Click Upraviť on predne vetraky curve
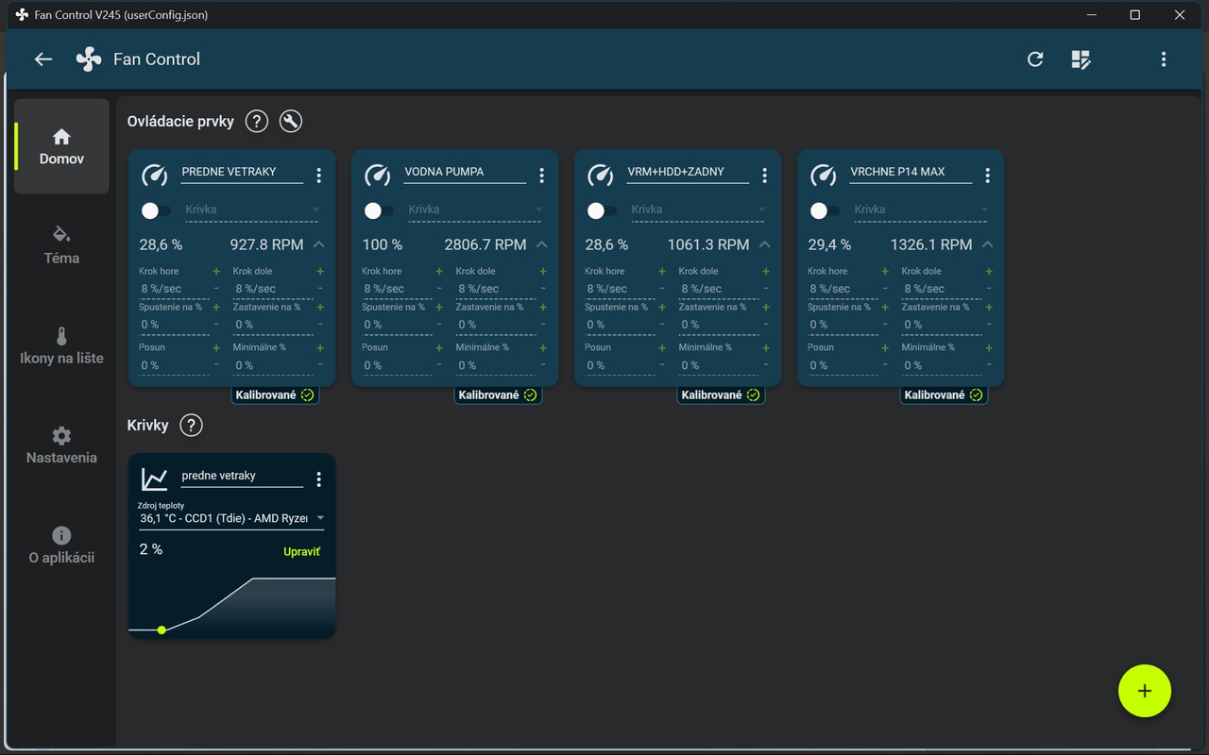 (302, 551)
